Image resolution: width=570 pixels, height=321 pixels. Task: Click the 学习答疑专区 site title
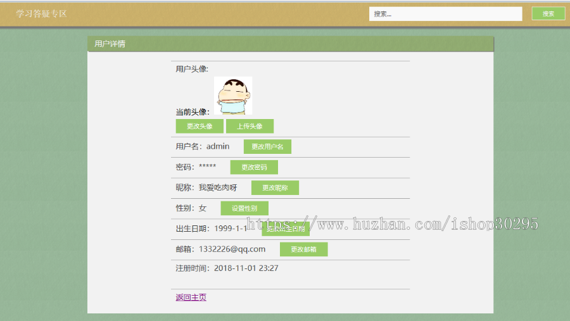(41, 14)
